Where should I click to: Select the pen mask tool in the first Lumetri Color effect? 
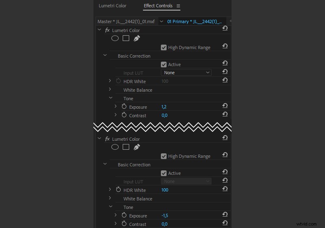click(x=136, y=38)
